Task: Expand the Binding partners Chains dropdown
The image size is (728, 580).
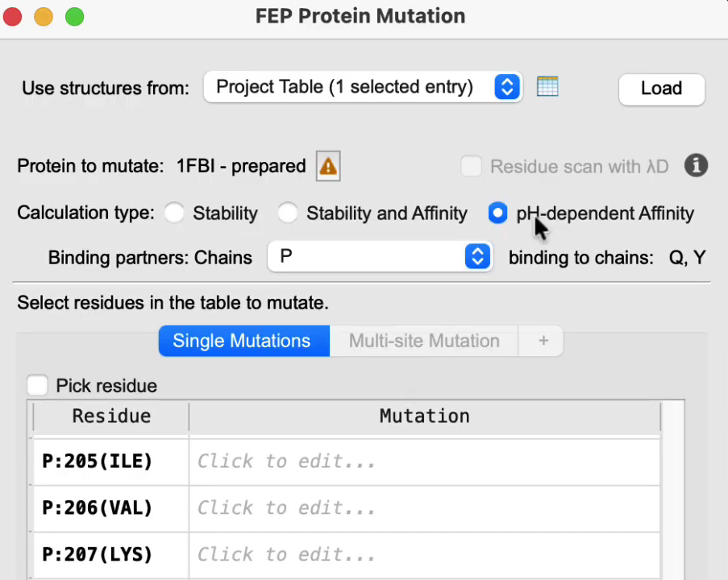Action: click(380, 256)
